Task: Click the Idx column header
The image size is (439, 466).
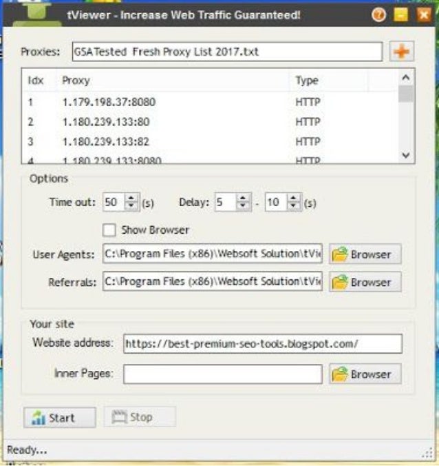Action: click(x=36, y=80)
